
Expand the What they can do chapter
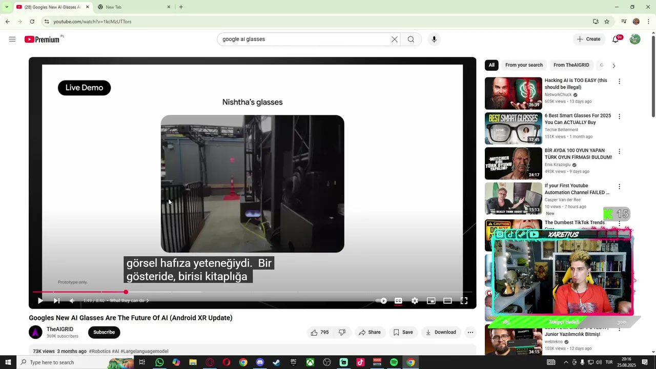(129, 301)
